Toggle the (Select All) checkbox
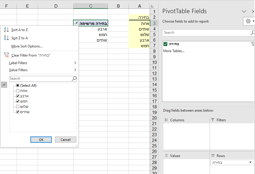Viewport: 255px width, 174px height. click(x=18, y=85)
